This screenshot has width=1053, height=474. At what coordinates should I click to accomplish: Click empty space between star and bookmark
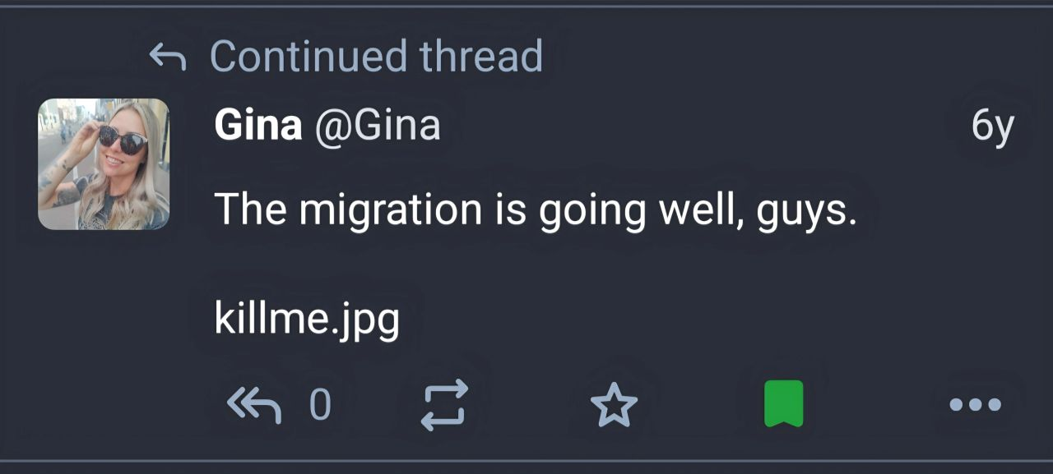tap(699, 404)
